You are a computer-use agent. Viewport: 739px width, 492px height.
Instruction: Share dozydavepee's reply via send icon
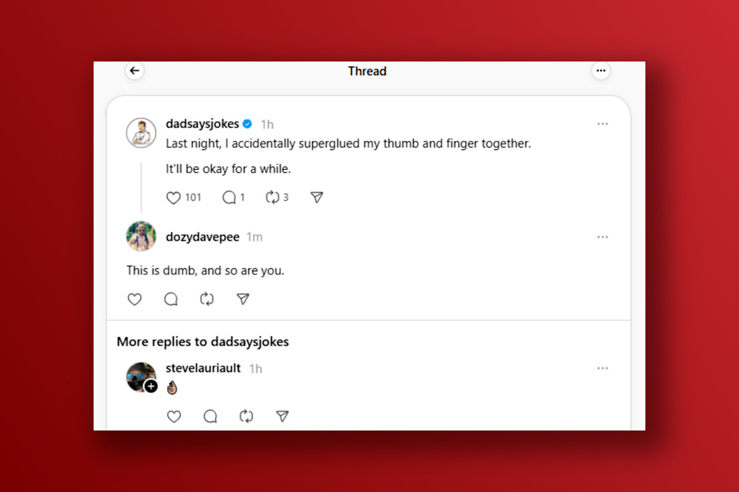(242, 299)
